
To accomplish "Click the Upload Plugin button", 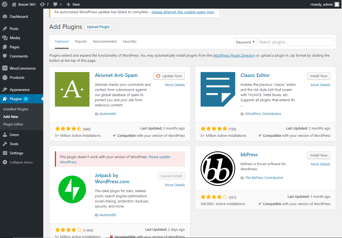I will [98, 27].
